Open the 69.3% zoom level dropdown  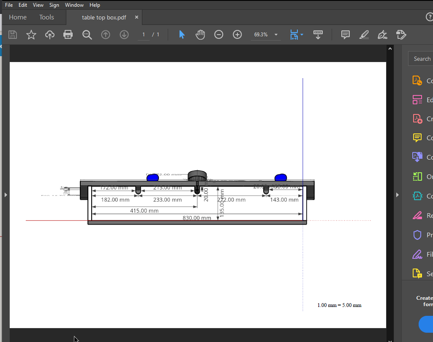[276, 35]
